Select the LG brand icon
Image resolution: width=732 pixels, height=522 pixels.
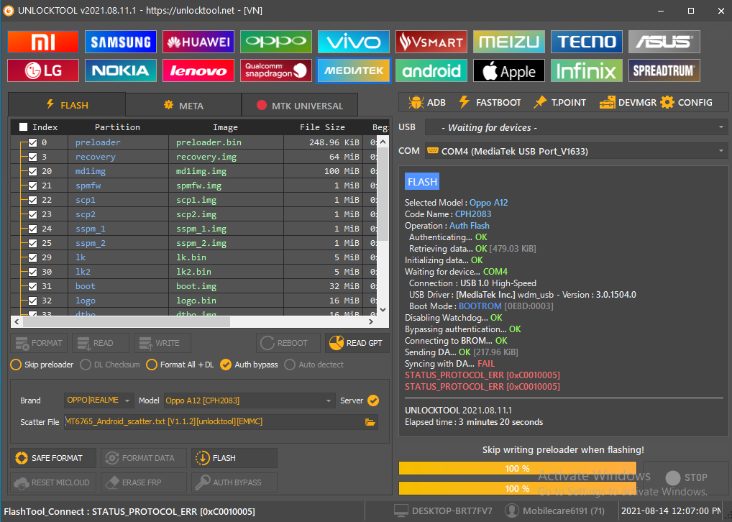tap(43, 70)
